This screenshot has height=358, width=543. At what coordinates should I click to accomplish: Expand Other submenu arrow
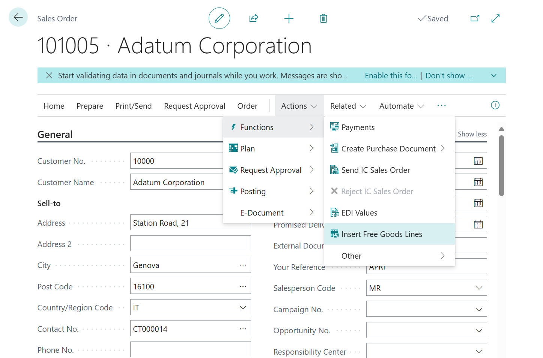click(442, 256)
